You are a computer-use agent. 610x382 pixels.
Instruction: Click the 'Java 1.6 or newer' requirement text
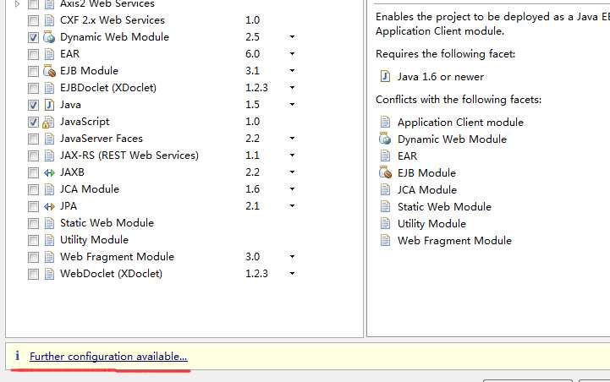(441, 77)
